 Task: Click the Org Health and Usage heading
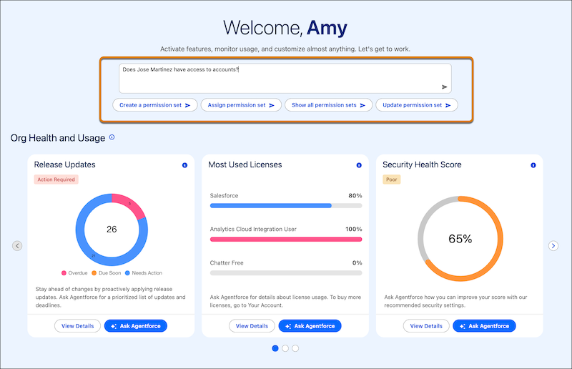click(x=58, y=138)
